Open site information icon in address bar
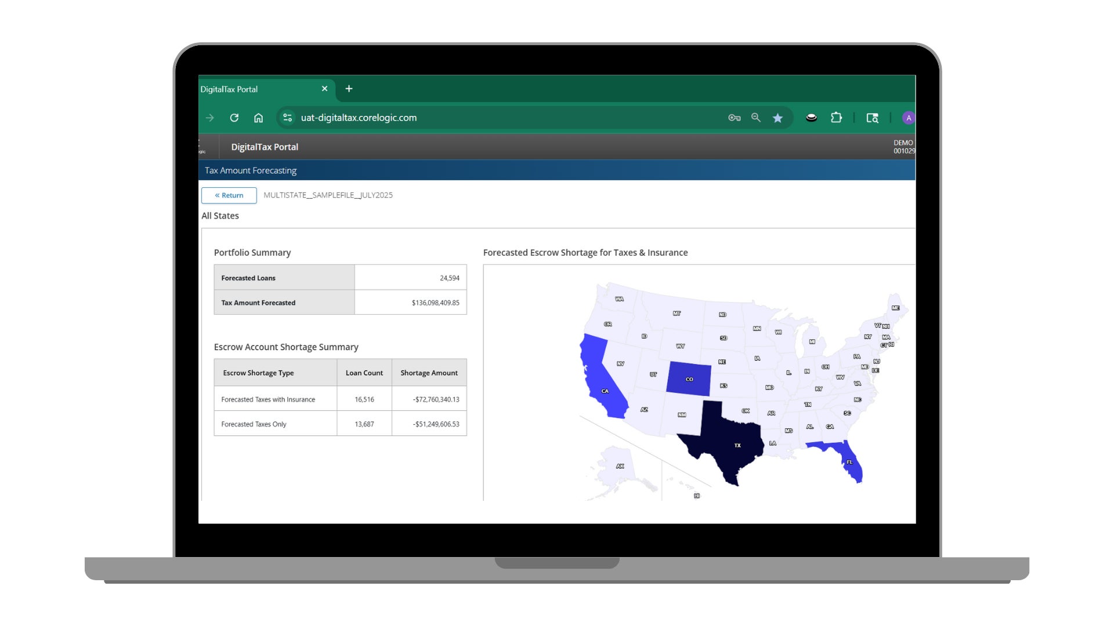This screenshot has height=626, width=1114. (x=287, y=118)
